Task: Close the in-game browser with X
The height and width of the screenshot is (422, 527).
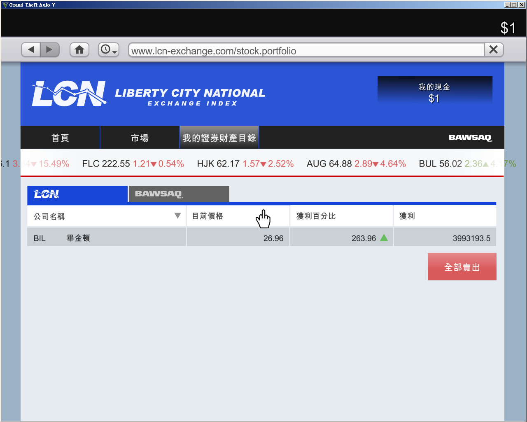Action: 494,50
